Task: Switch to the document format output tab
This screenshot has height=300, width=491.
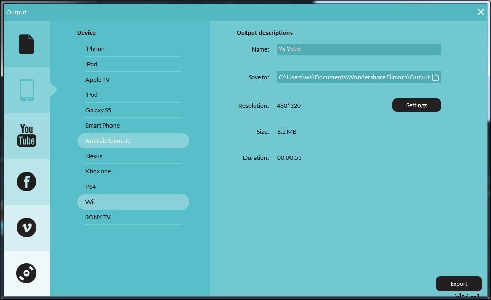Action: click(26, 44)
